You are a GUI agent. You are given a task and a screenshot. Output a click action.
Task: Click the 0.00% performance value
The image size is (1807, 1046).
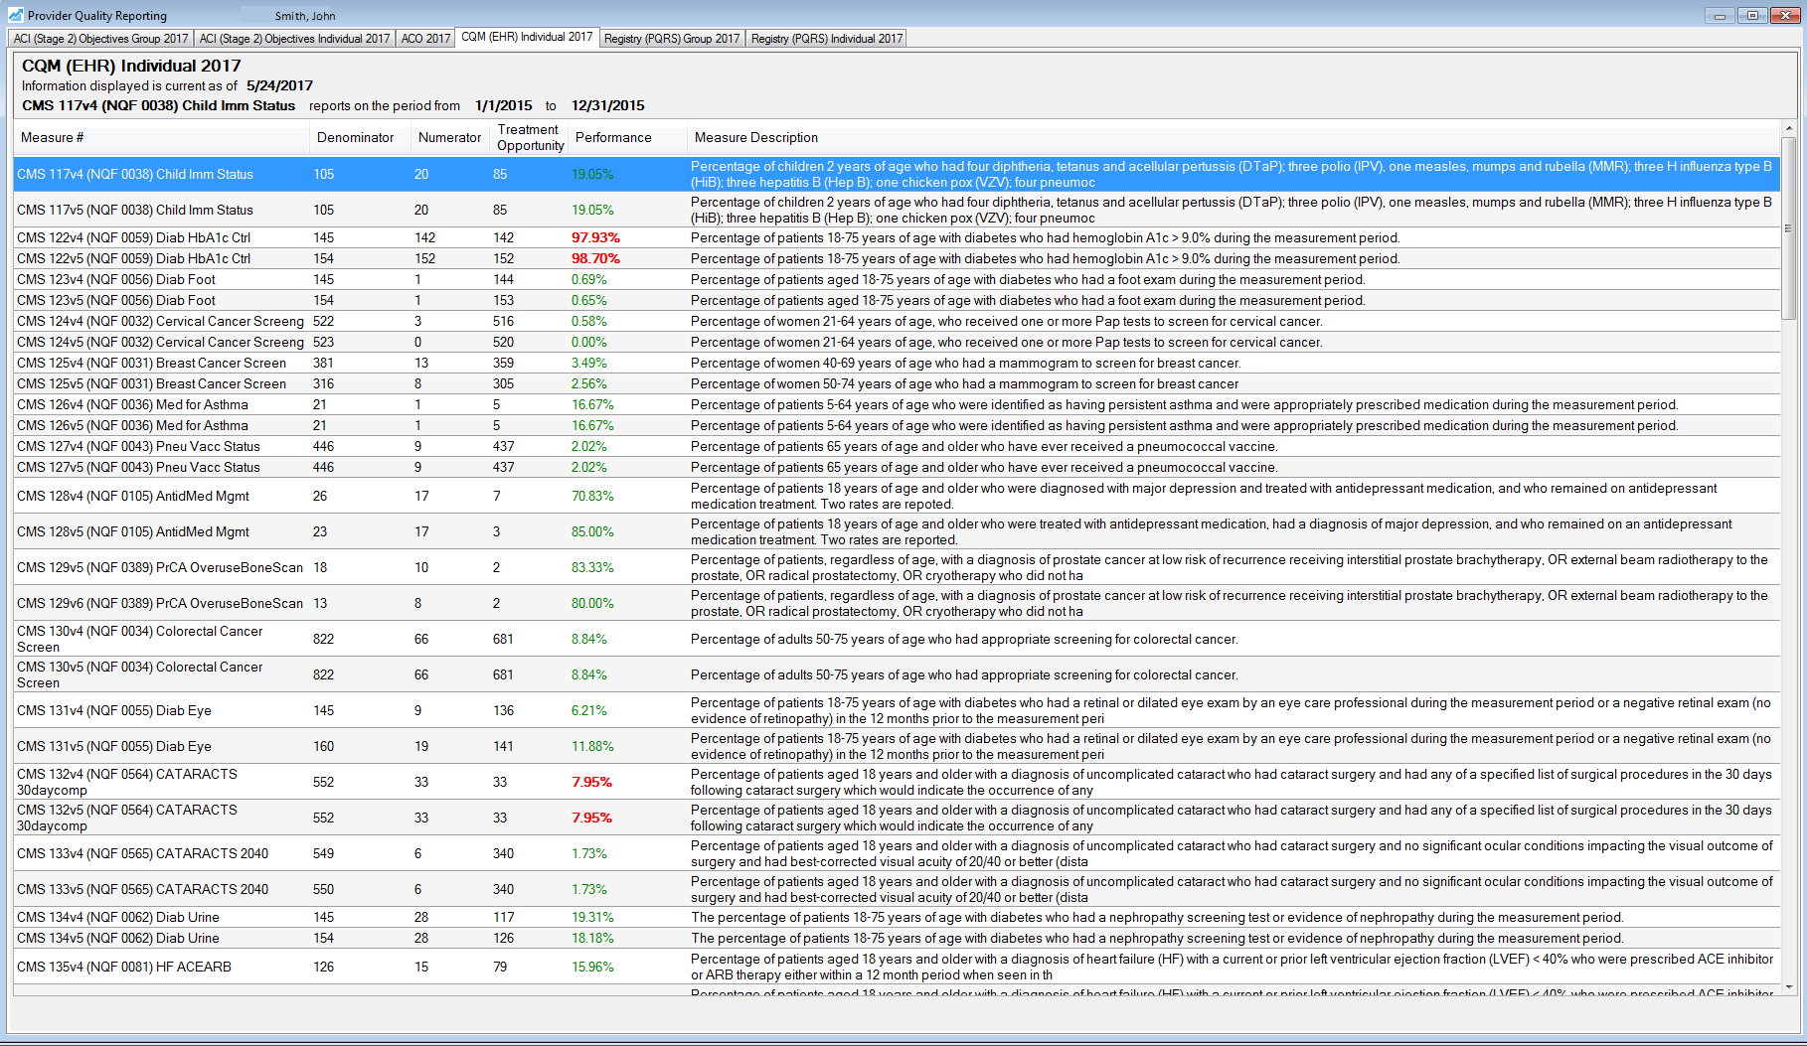click(x=588, y=343)
